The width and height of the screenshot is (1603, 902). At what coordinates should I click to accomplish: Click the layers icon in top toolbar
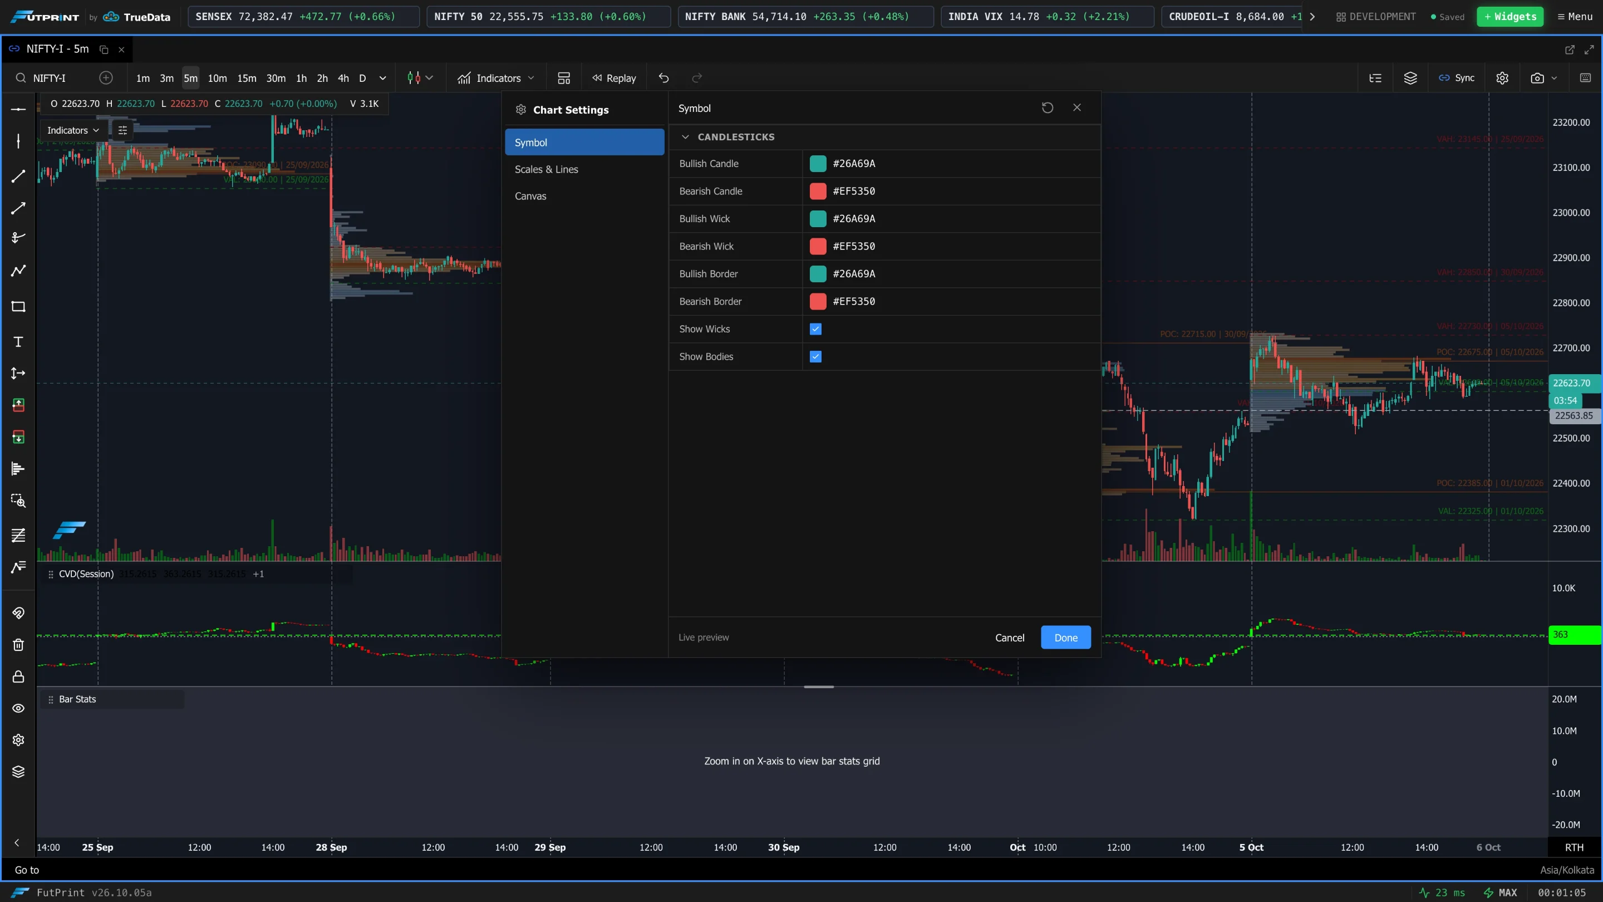coord(1411,78)
